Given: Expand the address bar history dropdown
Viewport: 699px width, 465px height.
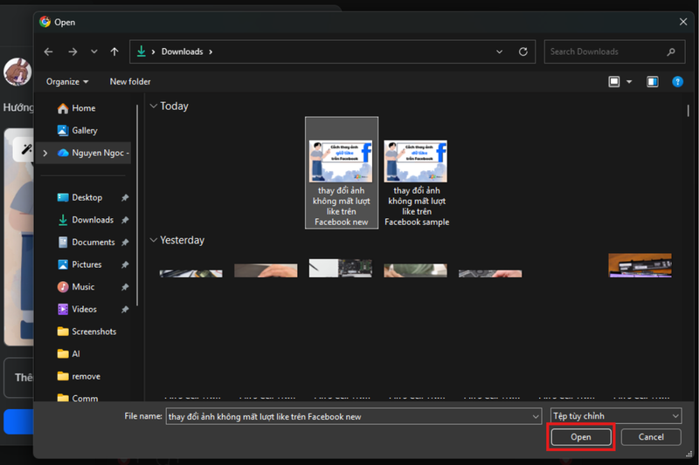Looking at the screenshot, I should (x=499, y=51).
